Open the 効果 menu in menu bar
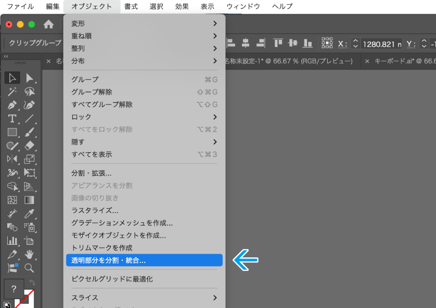The width and height of the screenshot is (436, 308). [x=182, y=7]
